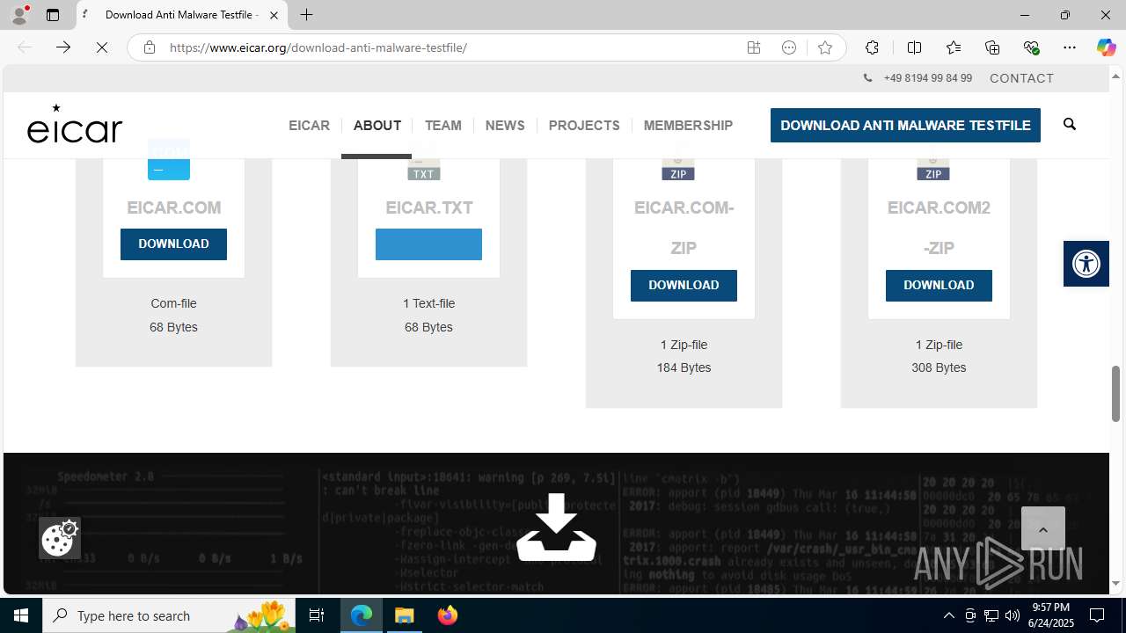1126x633 pixels.
Task: Open Collections in the toolbar
Action: pos(992,47)
